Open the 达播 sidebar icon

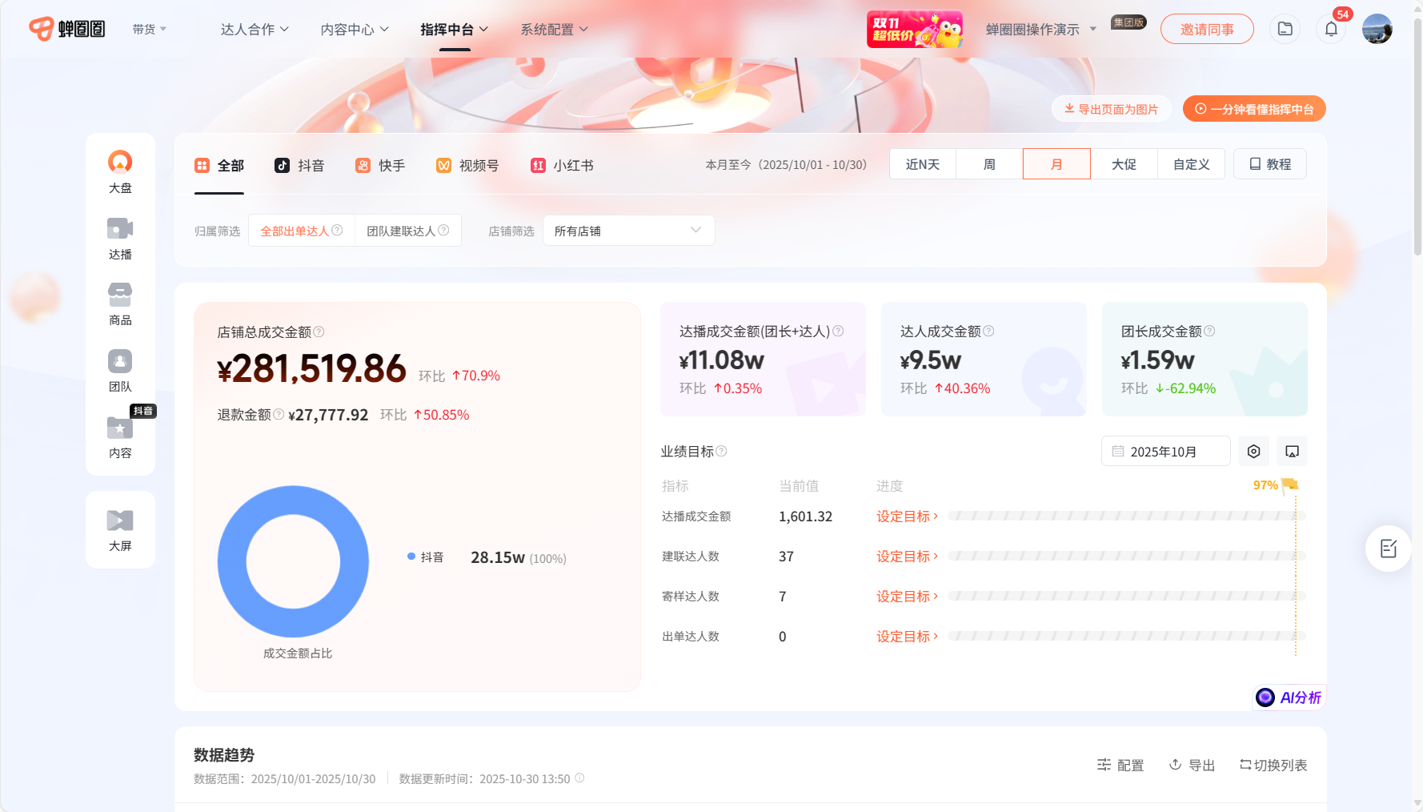click(x=120, y=238)
